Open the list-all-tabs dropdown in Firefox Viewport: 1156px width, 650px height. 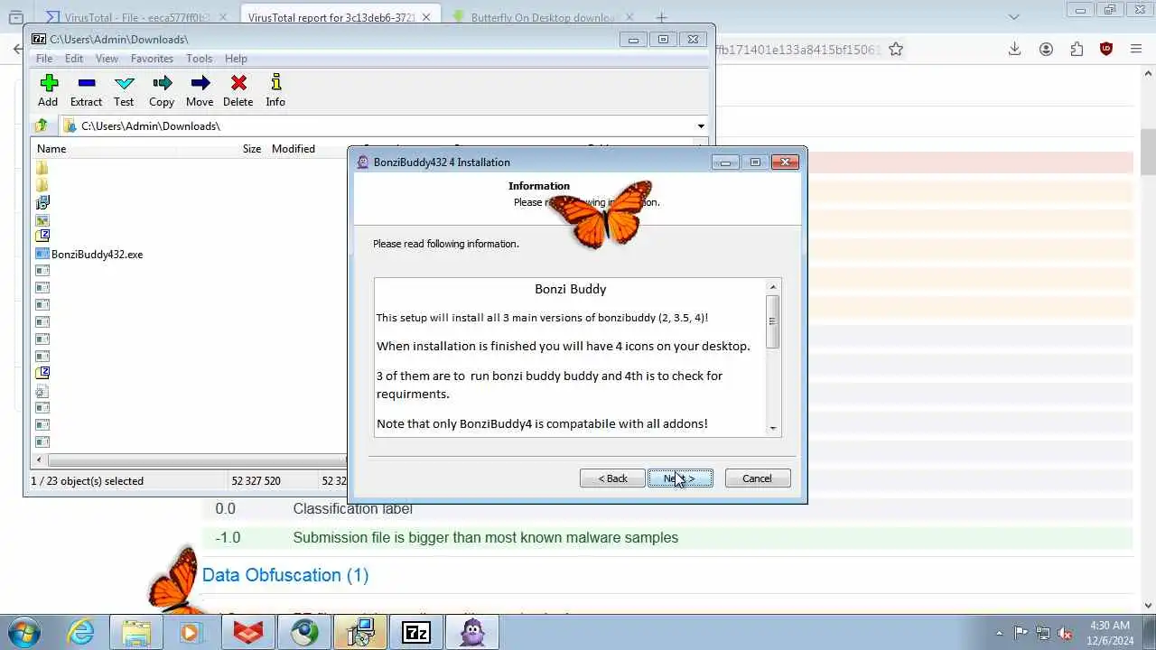[x=1014, y=17]
